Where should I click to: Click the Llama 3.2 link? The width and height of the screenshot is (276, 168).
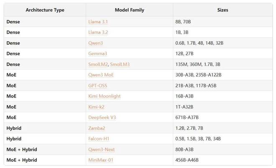tap(99, 31)
